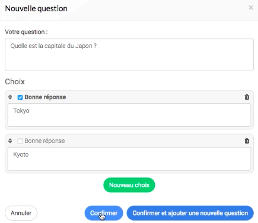
Task: Close the Nouvelle question dialog
Action: pos(251,8)
